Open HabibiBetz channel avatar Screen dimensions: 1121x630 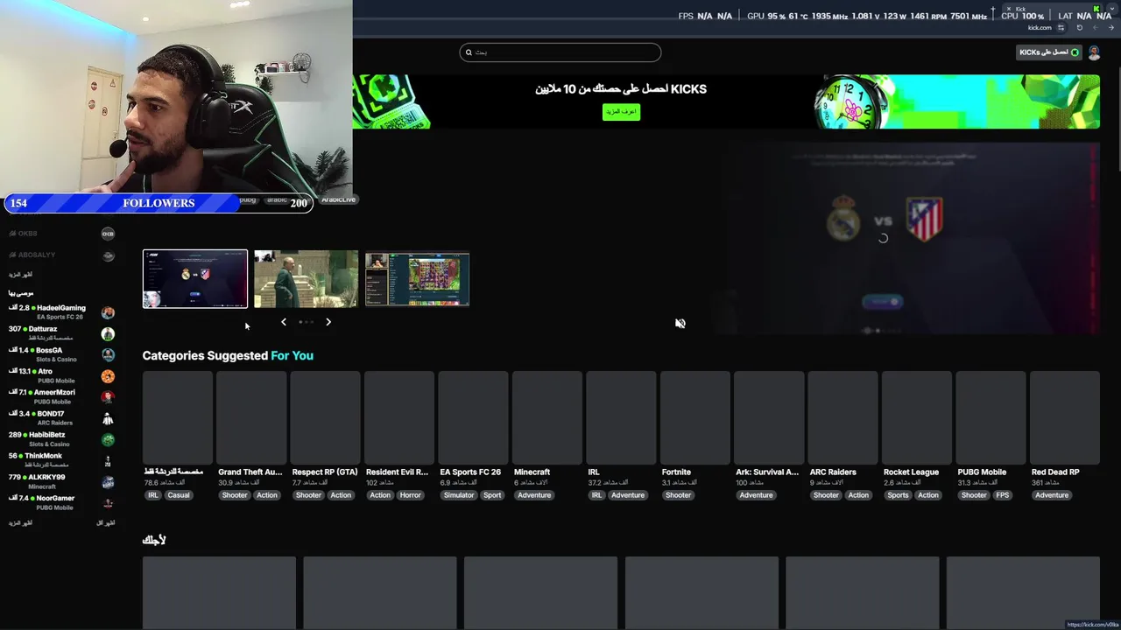[108, 439]
